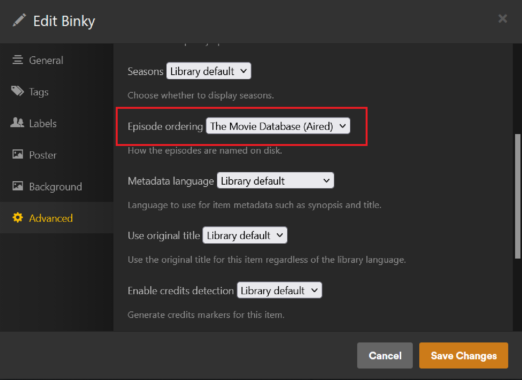Go to the Labels tab

click(x=57, y=123)
